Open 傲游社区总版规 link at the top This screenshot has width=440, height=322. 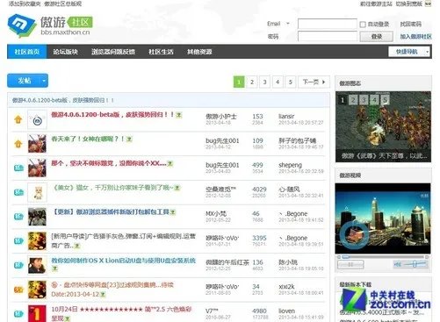click(63, 4)
